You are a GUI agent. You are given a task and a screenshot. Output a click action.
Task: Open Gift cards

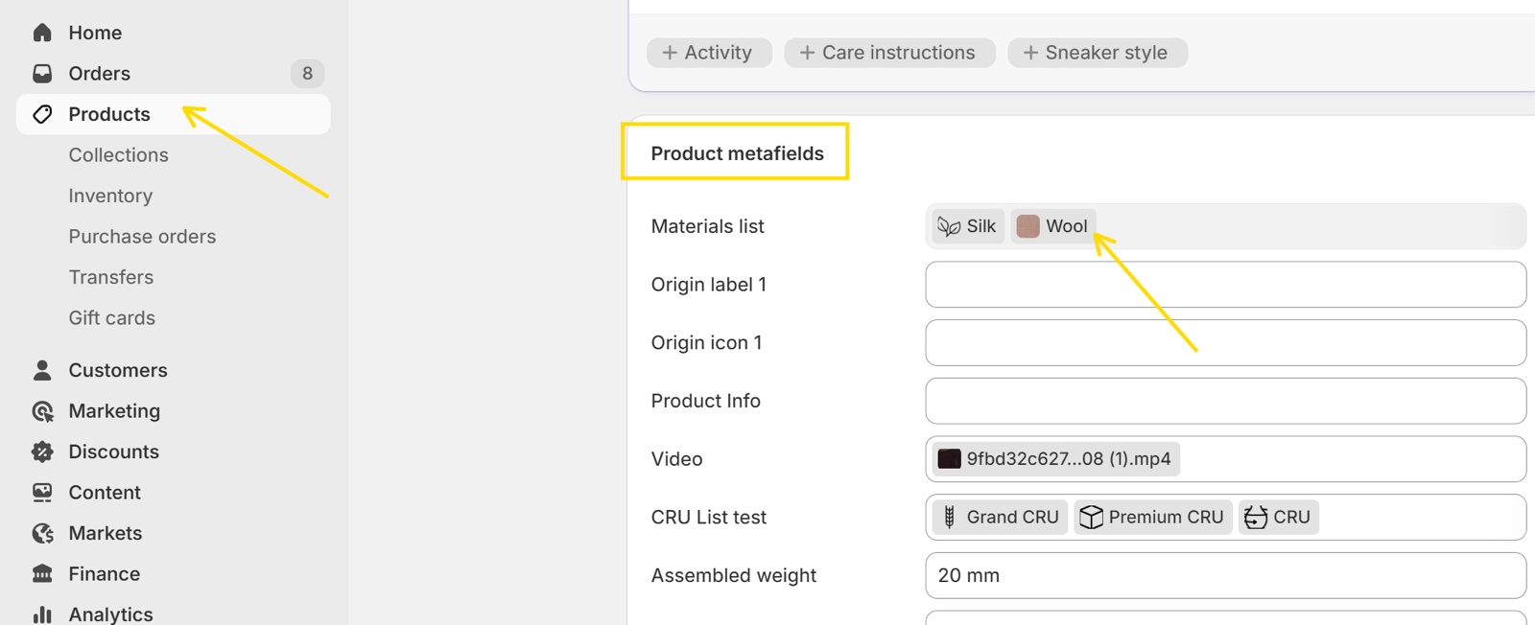pyautogui.click(x=111, y=318)
